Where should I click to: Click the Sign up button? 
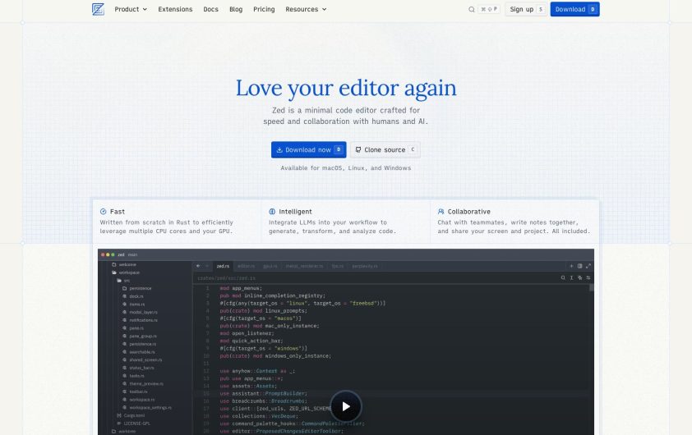(x=526, y=9)
